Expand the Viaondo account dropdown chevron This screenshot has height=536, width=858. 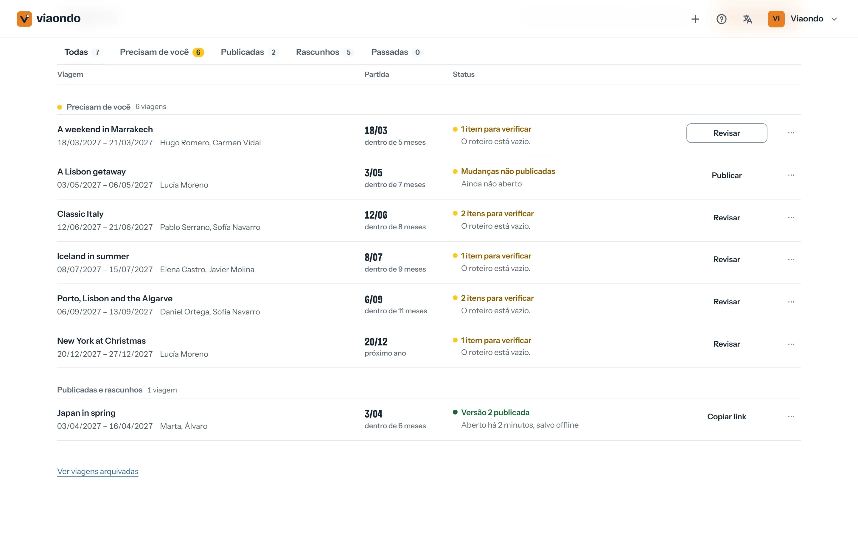[834, 19]
